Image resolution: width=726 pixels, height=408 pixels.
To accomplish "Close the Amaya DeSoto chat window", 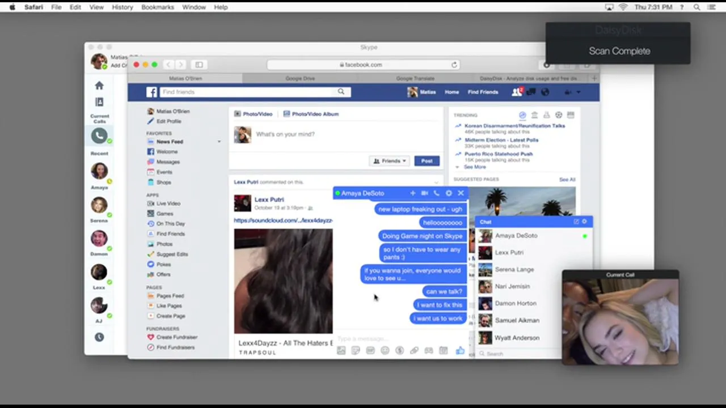I will pos(461,193).
